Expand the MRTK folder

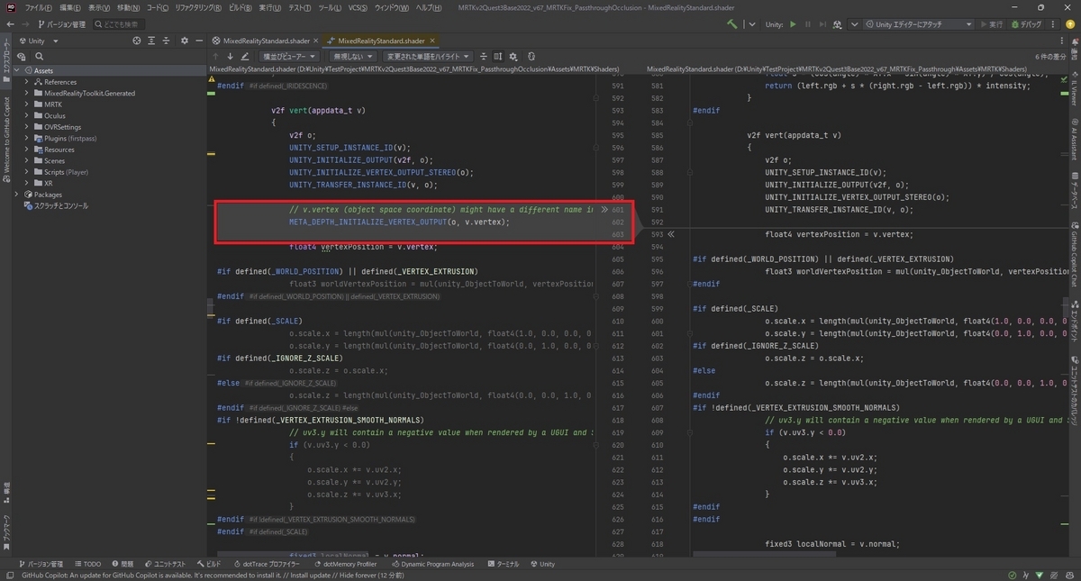[x=28, y=104]
